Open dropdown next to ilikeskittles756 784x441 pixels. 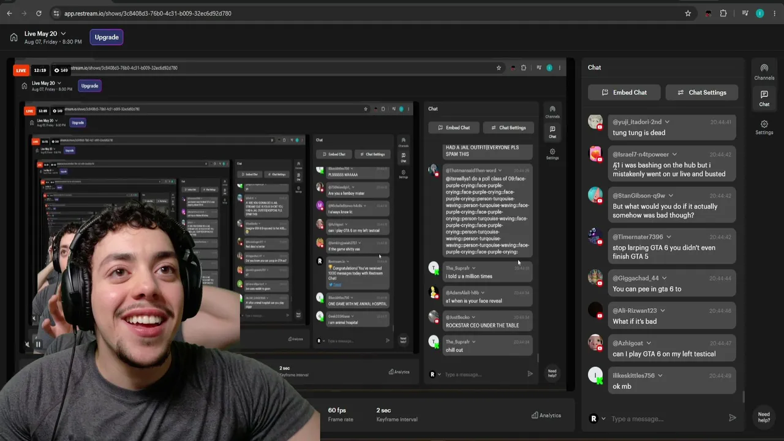tap(660, 375)
